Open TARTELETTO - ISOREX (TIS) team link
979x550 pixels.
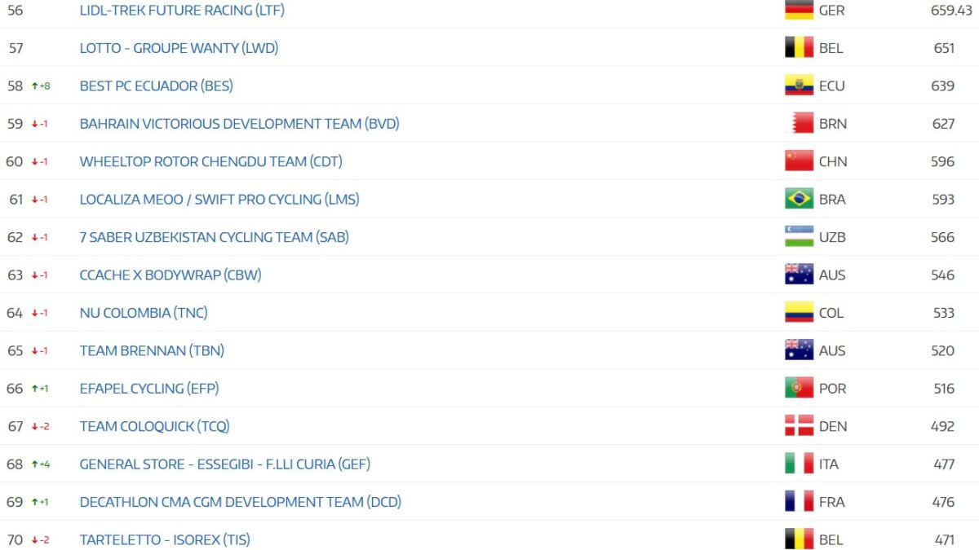[165, 539]
